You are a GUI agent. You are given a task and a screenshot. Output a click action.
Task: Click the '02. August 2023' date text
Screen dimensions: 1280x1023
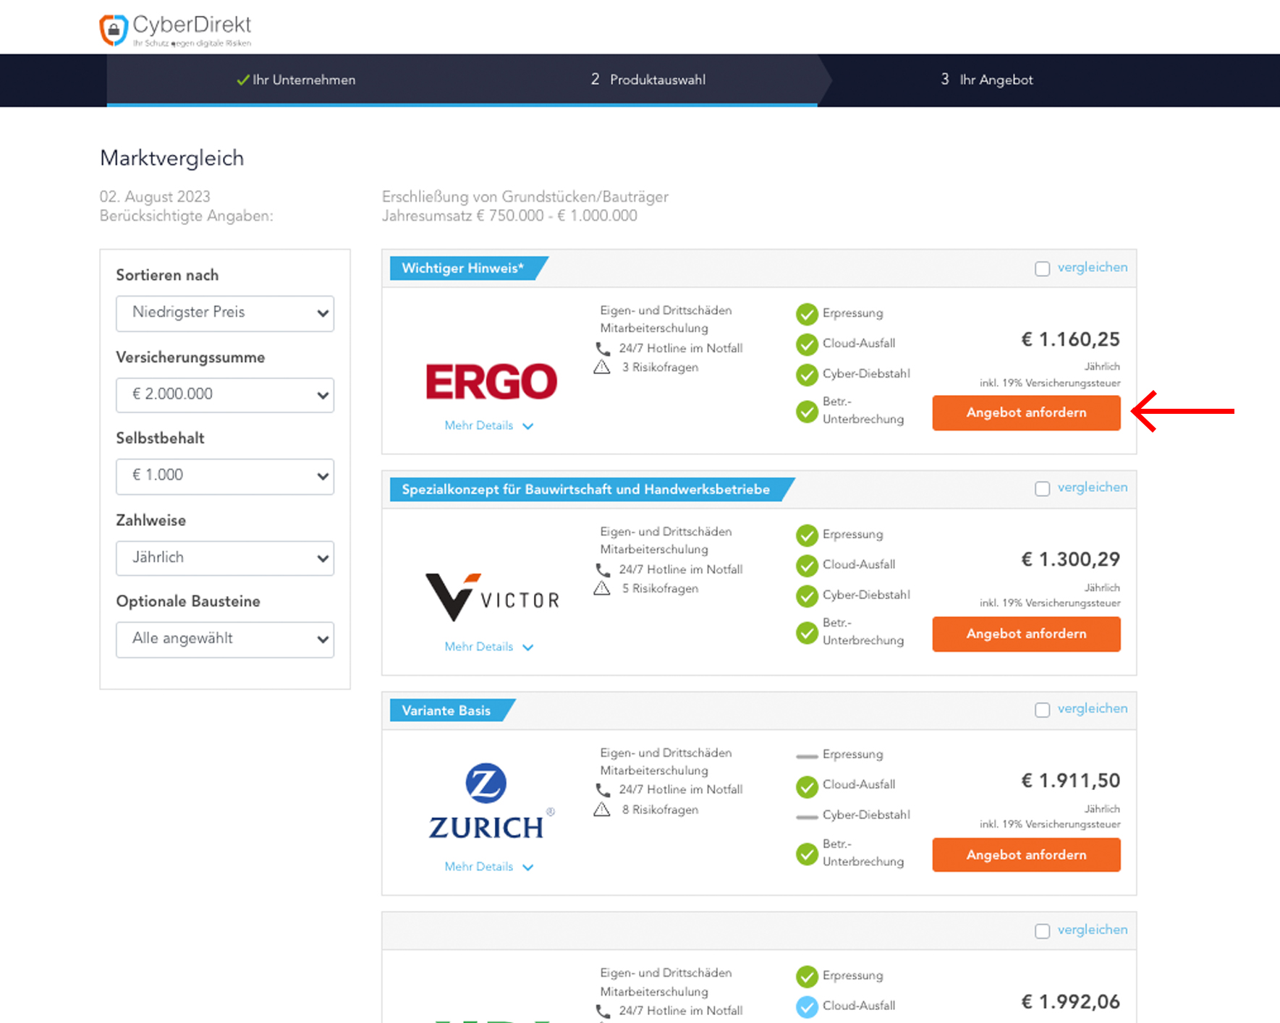(x=155, y=197)
